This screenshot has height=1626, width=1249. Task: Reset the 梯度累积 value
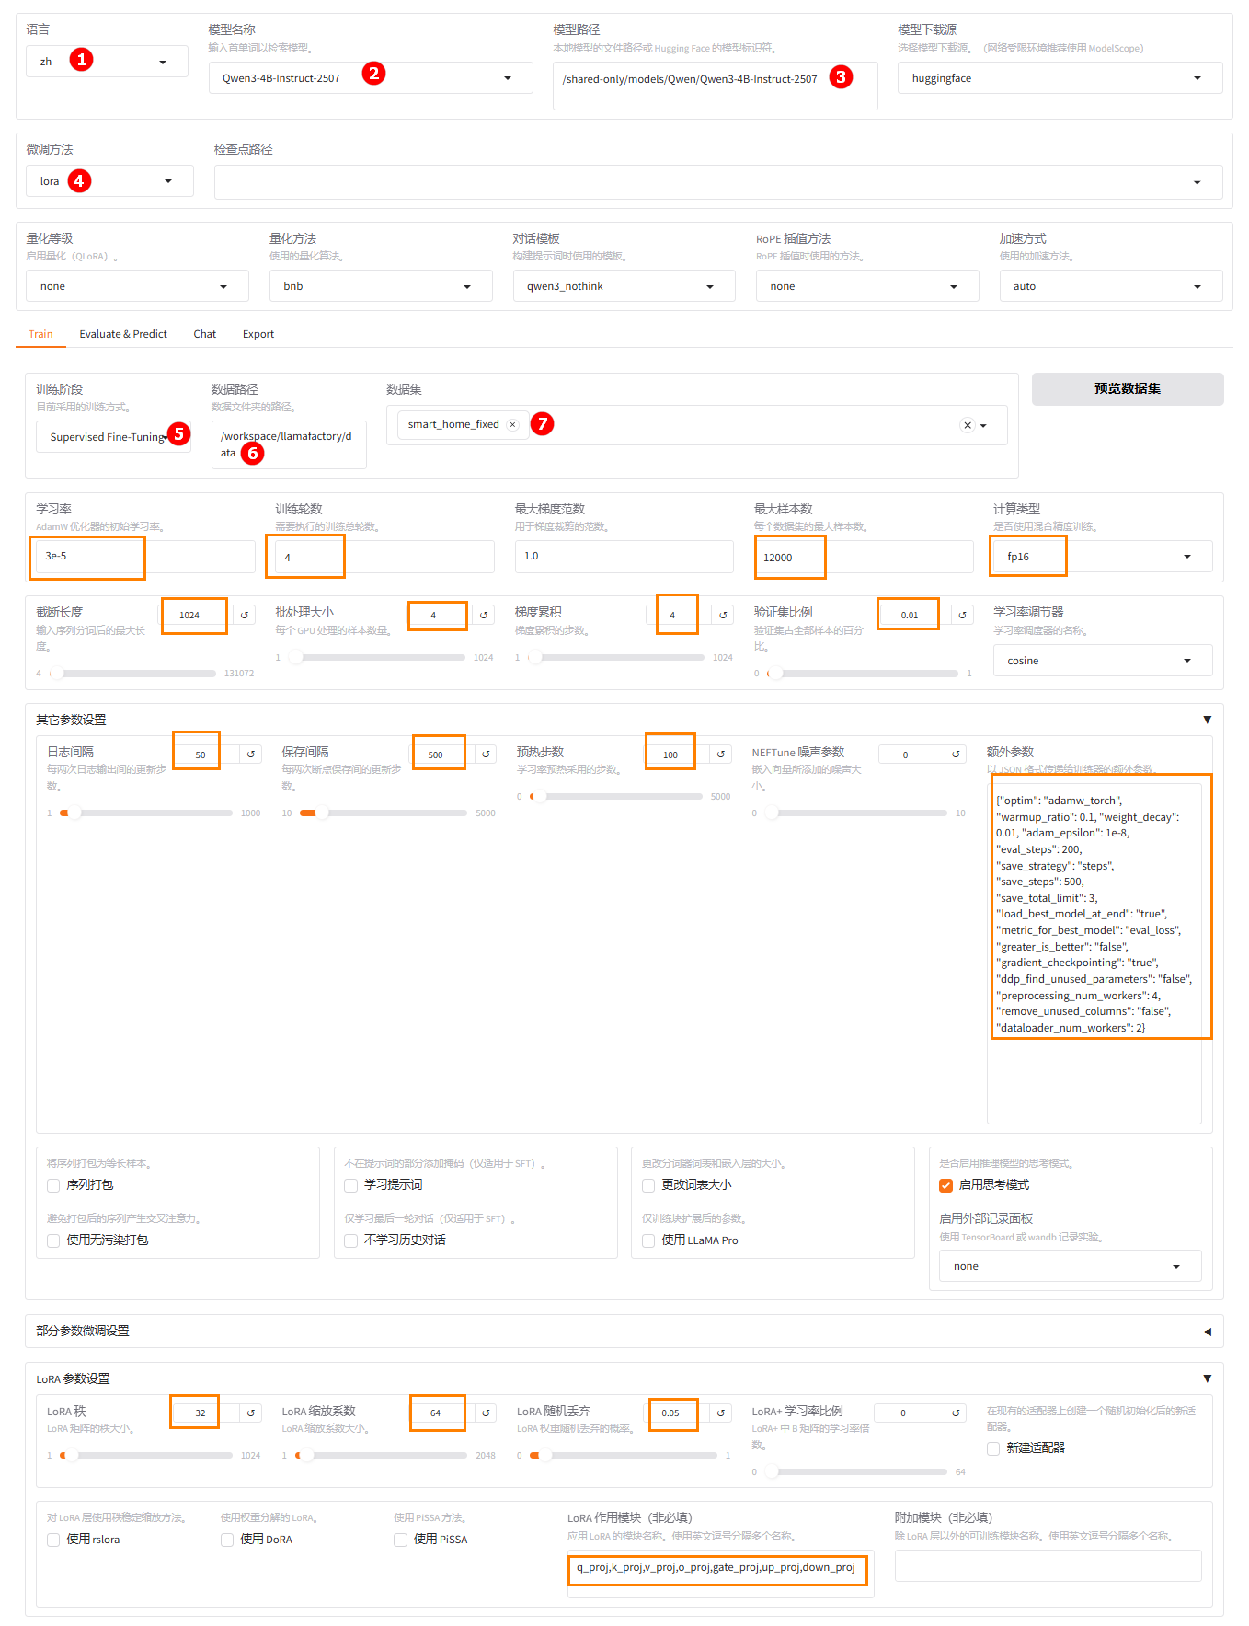coord(723,615)
